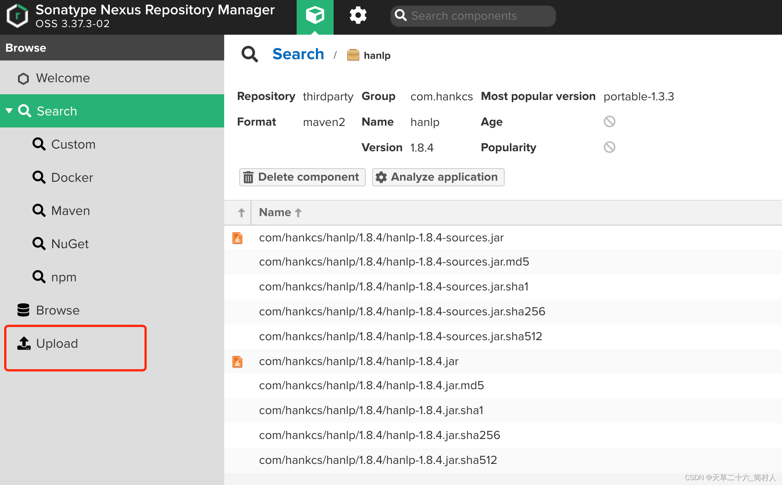Click the Search node magnifier icon

(25, 111)
